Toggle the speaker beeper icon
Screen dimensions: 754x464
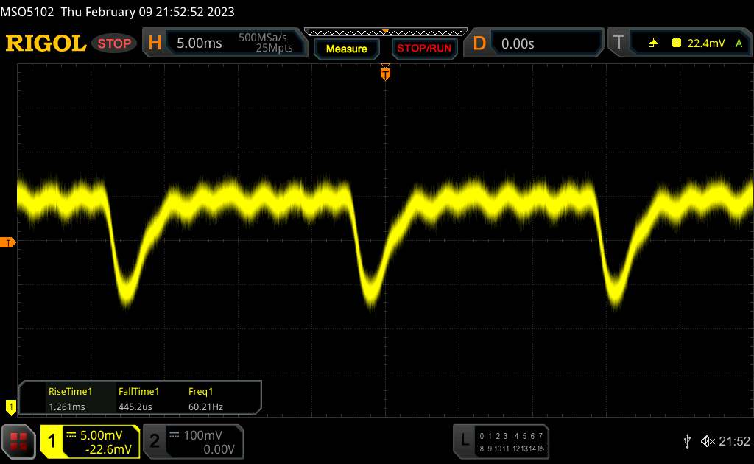(708, 440)
